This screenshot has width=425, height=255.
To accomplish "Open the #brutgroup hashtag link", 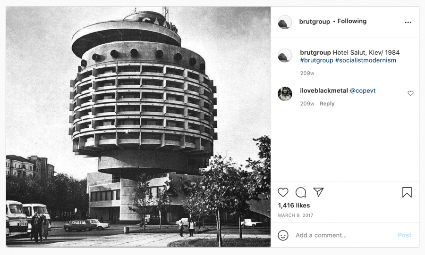I will tap(316, 60).
